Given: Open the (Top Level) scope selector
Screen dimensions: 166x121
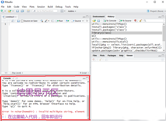Looking at the screenshot, I should [17, 73].
